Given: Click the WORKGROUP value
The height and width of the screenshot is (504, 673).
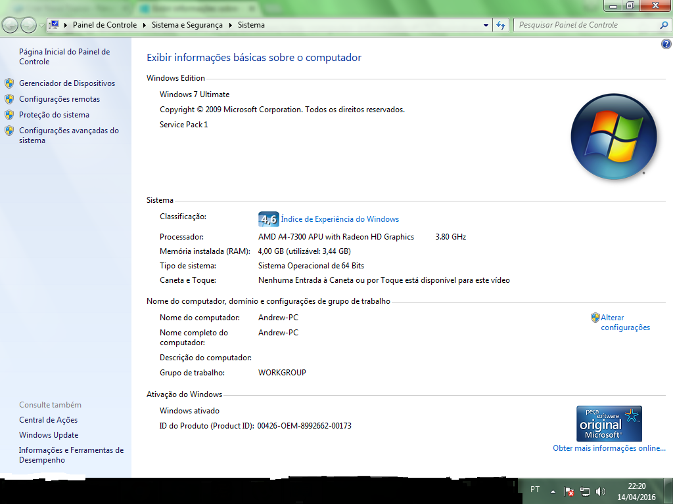Looking at the screenshot, I should click(x=282, y=373).
